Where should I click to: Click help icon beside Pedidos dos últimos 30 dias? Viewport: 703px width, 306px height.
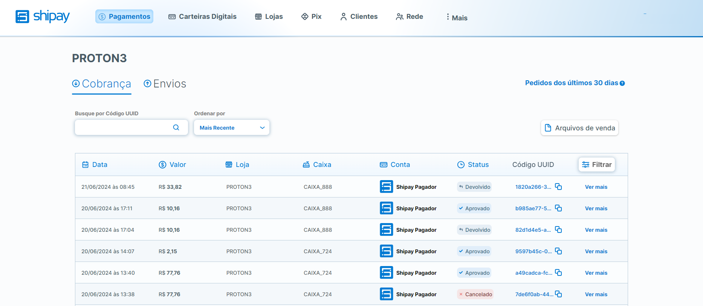pyautogui.click(x=622, y=83)
